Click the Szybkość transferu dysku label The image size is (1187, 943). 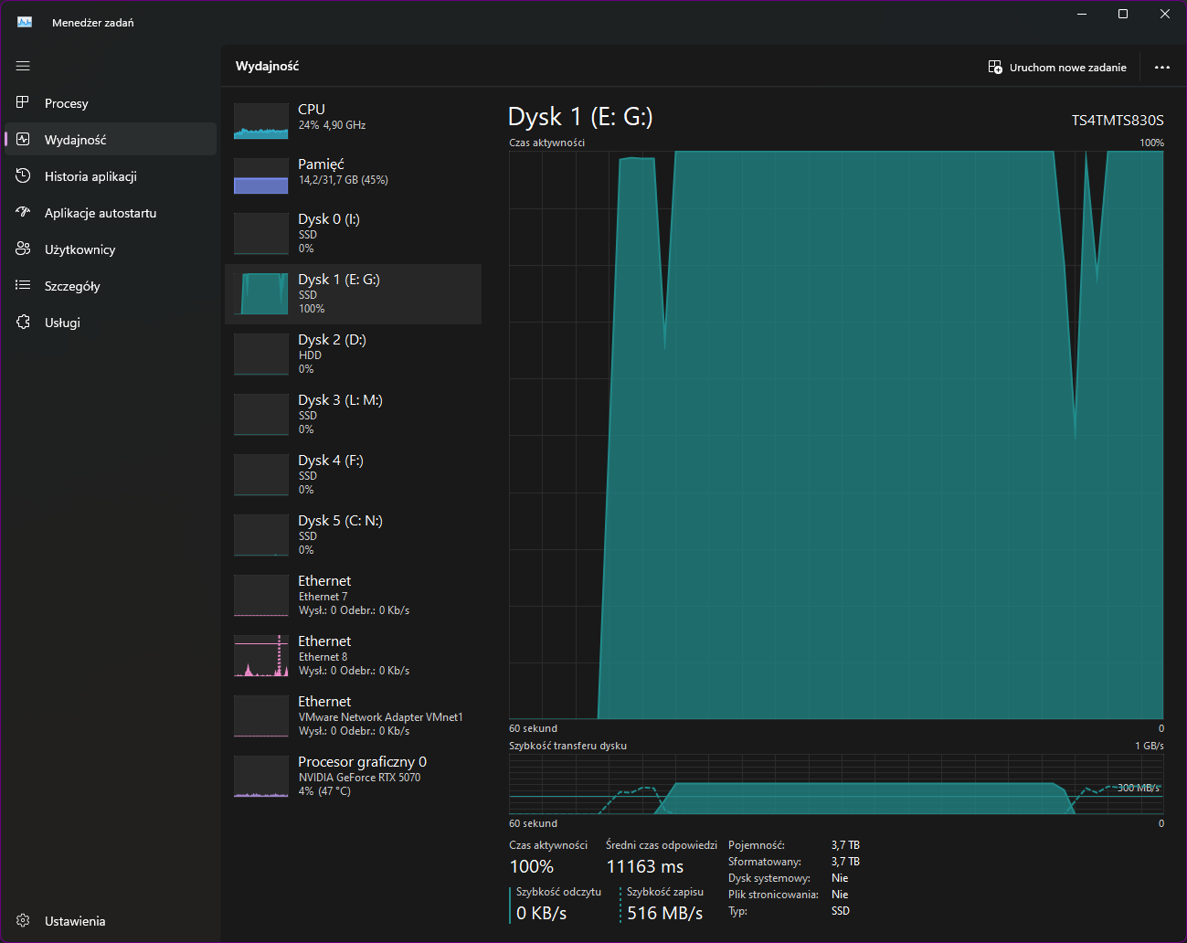pyautogui.click(x=568, y=746)
